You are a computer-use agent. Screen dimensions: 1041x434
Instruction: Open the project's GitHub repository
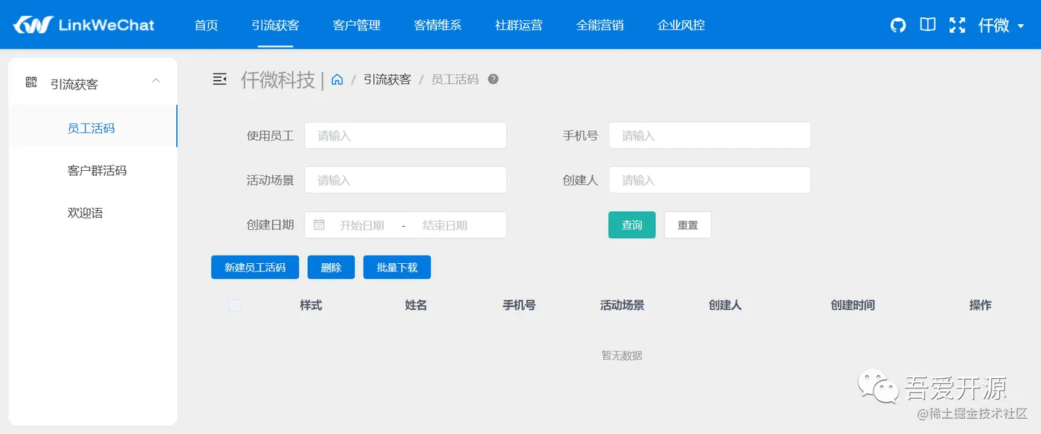(897, 24)
